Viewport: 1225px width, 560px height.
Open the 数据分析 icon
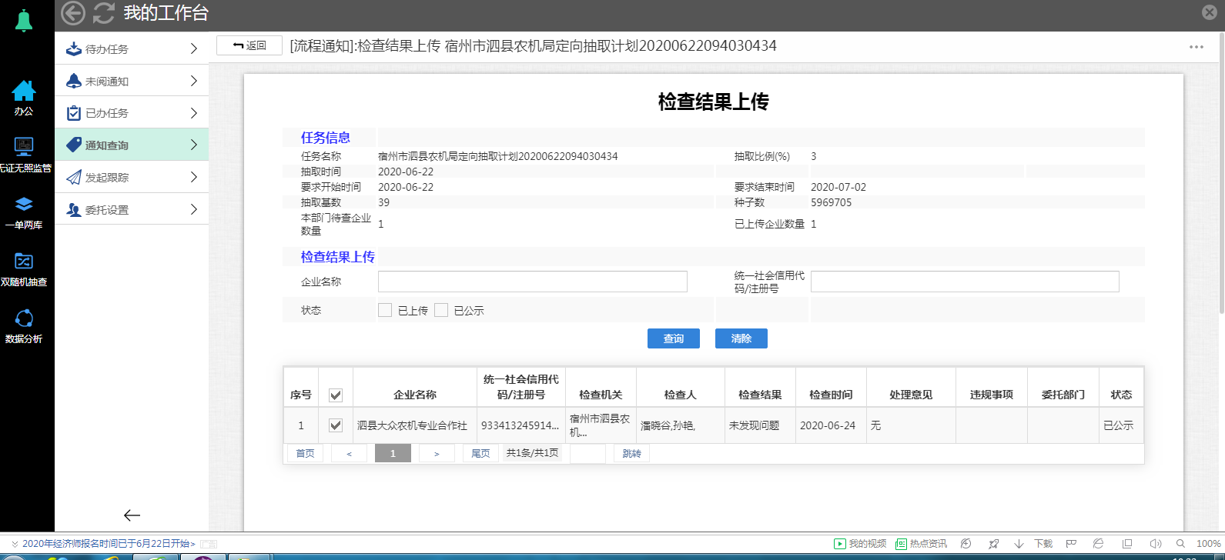click(24, 318)
